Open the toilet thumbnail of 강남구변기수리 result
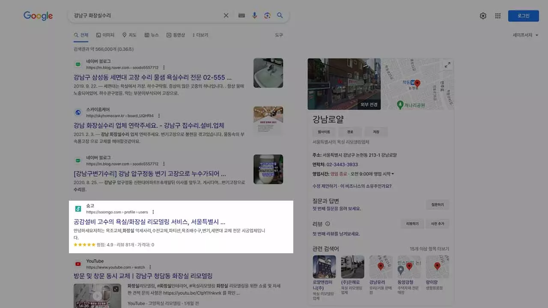This screenshot has width=548, height=308. coord(268,169)
